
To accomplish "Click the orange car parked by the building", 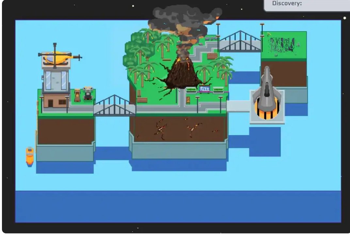I will 77,95.
